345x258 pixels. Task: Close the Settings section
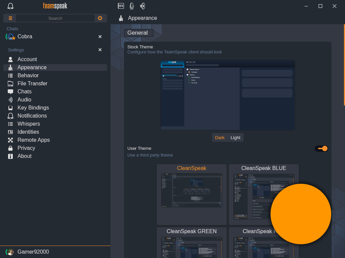tap(100, 50)
